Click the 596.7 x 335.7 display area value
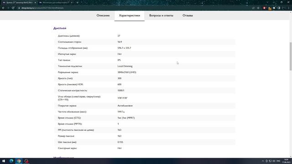 coord(124,48)
